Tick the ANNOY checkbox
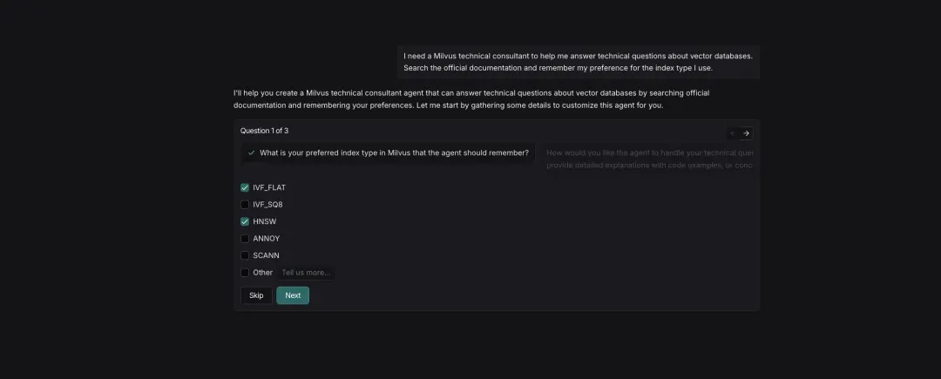The width and height of the screenshot is (941, 379). [x=245, y=239]
